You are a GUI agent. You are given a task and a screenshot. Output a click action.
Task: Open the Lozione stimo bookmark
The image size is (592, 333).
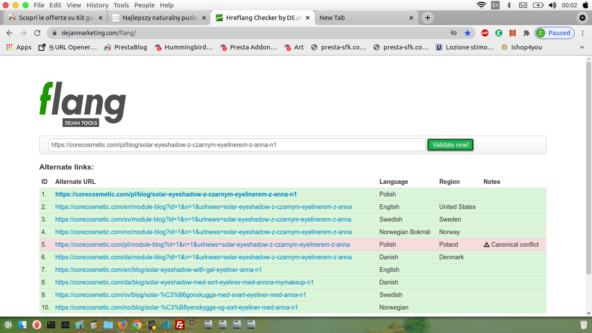[465, 47]
